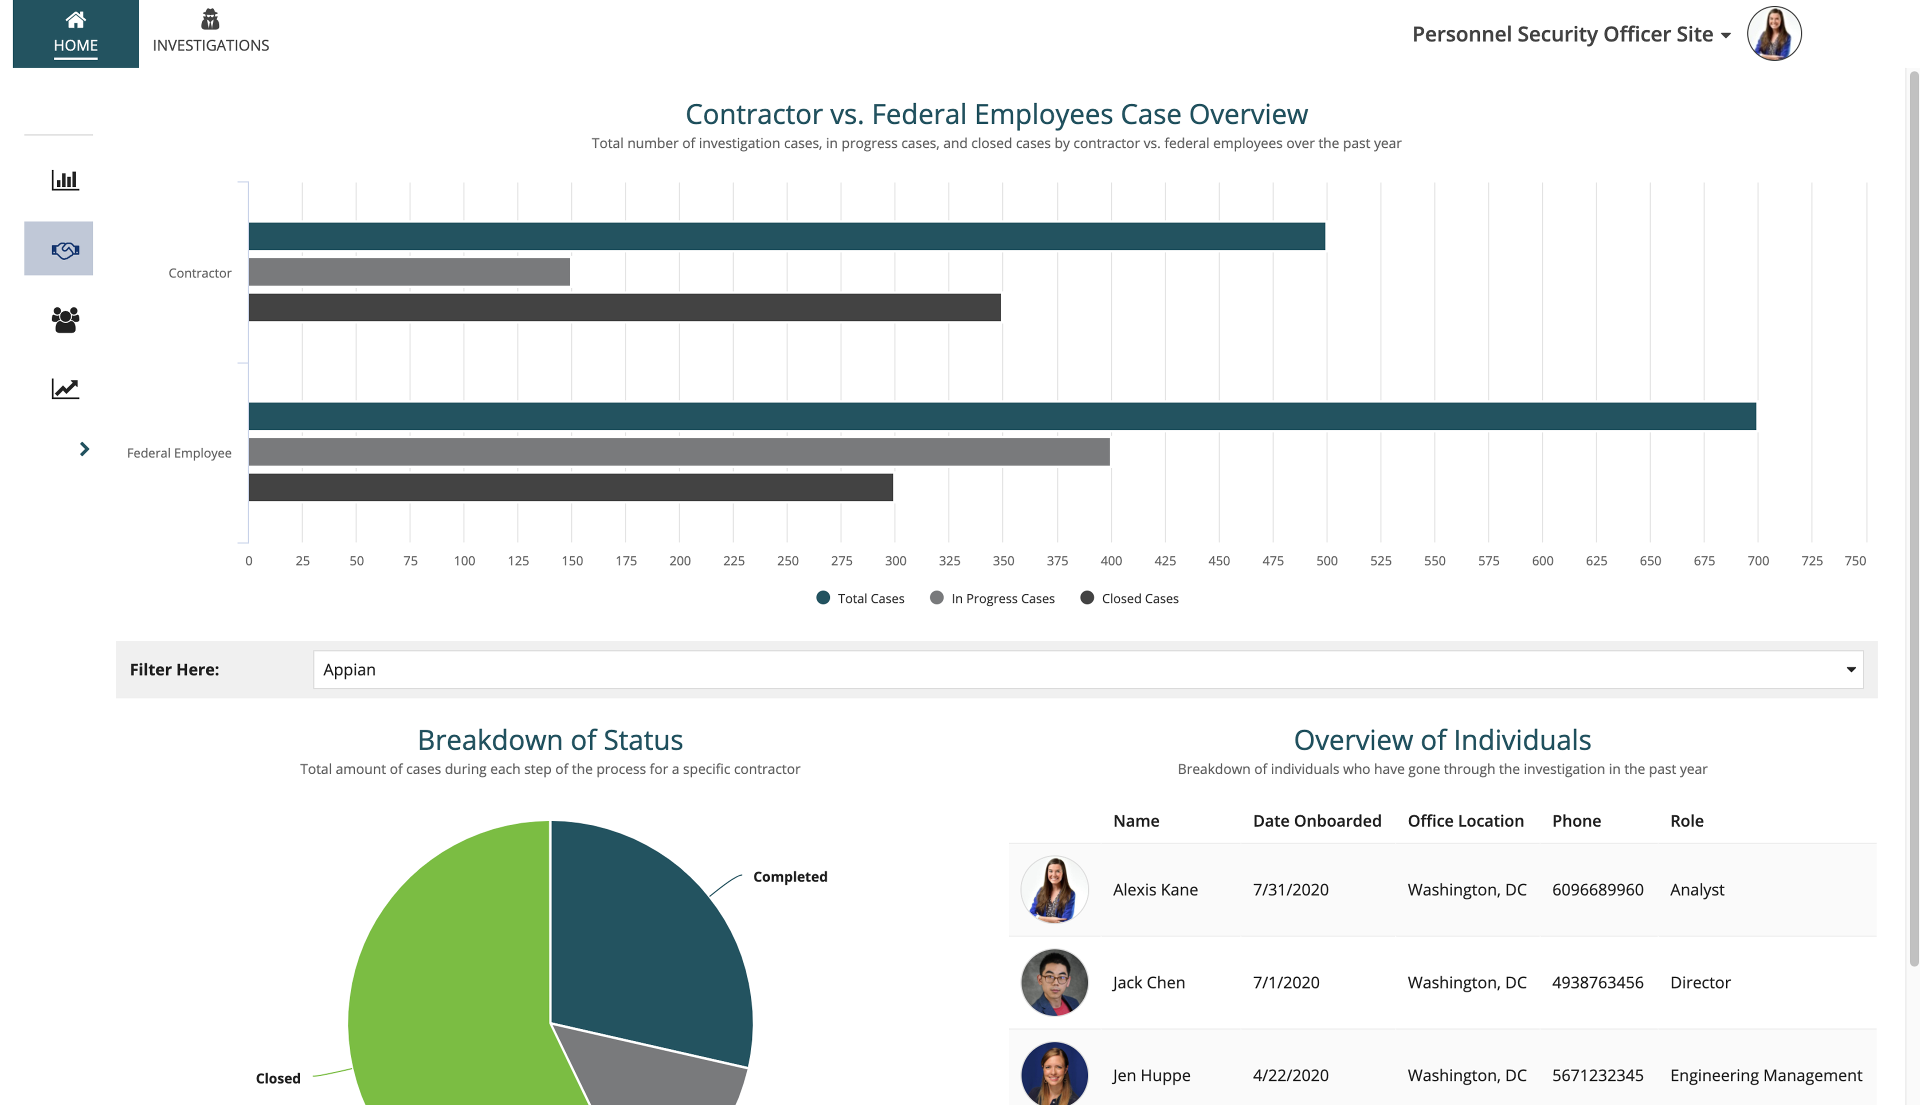Image resolution: width=1920 pixels, height=1105 pixels.
Task: Toggle the Total Cases legend entry
Action: tap(860, 598)
